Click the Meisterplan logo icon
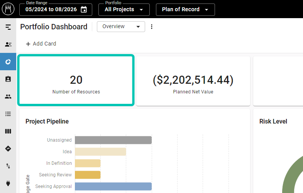 [8, 9]
